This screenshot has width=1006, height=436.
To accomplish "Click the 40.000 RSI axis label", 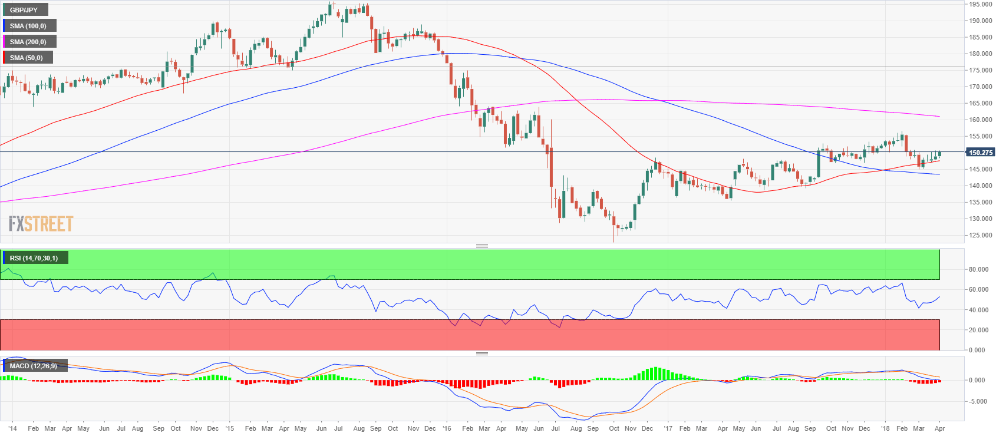I will (x=979, y=310).
